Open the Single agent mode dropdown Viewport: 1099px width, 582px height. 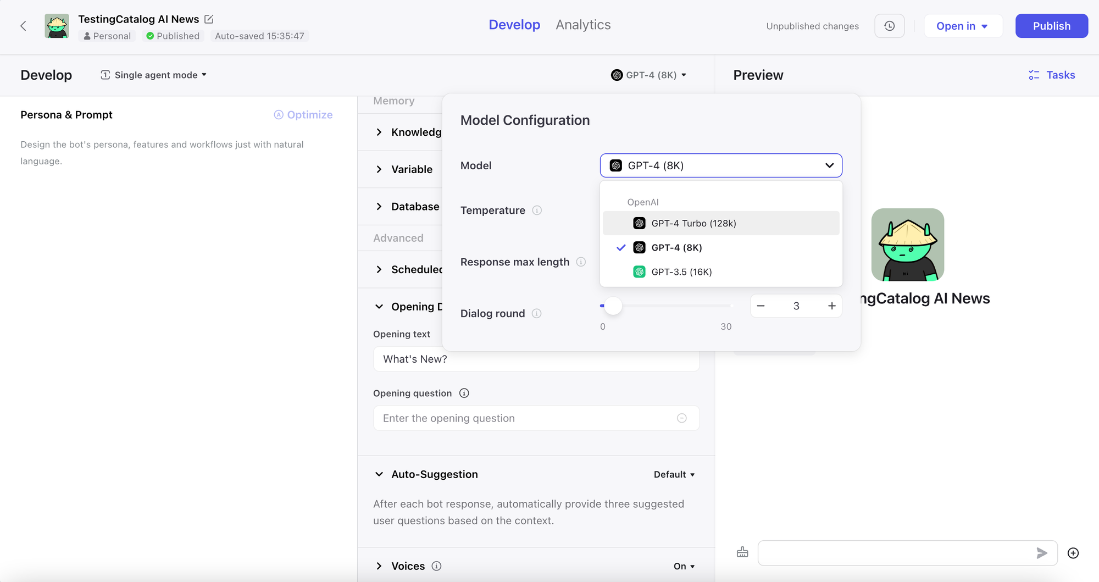click(x=154, y=75)
